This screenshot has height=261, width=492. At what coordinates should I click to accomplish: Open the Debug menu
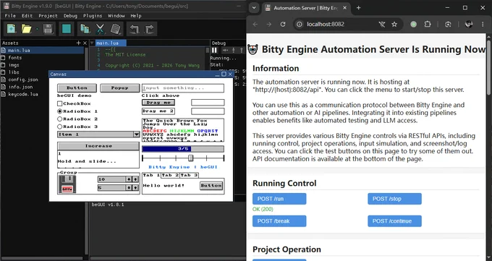70,16
